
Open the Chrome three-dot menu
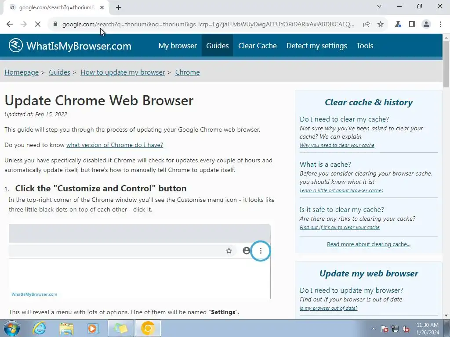pos(440,25)
